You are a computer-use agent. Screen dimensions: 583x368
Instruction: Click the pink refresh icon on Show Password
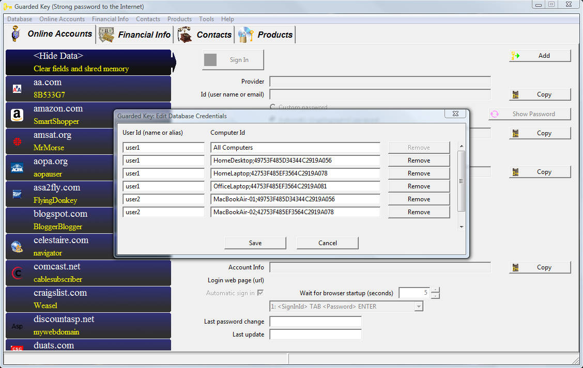(495, 114)
